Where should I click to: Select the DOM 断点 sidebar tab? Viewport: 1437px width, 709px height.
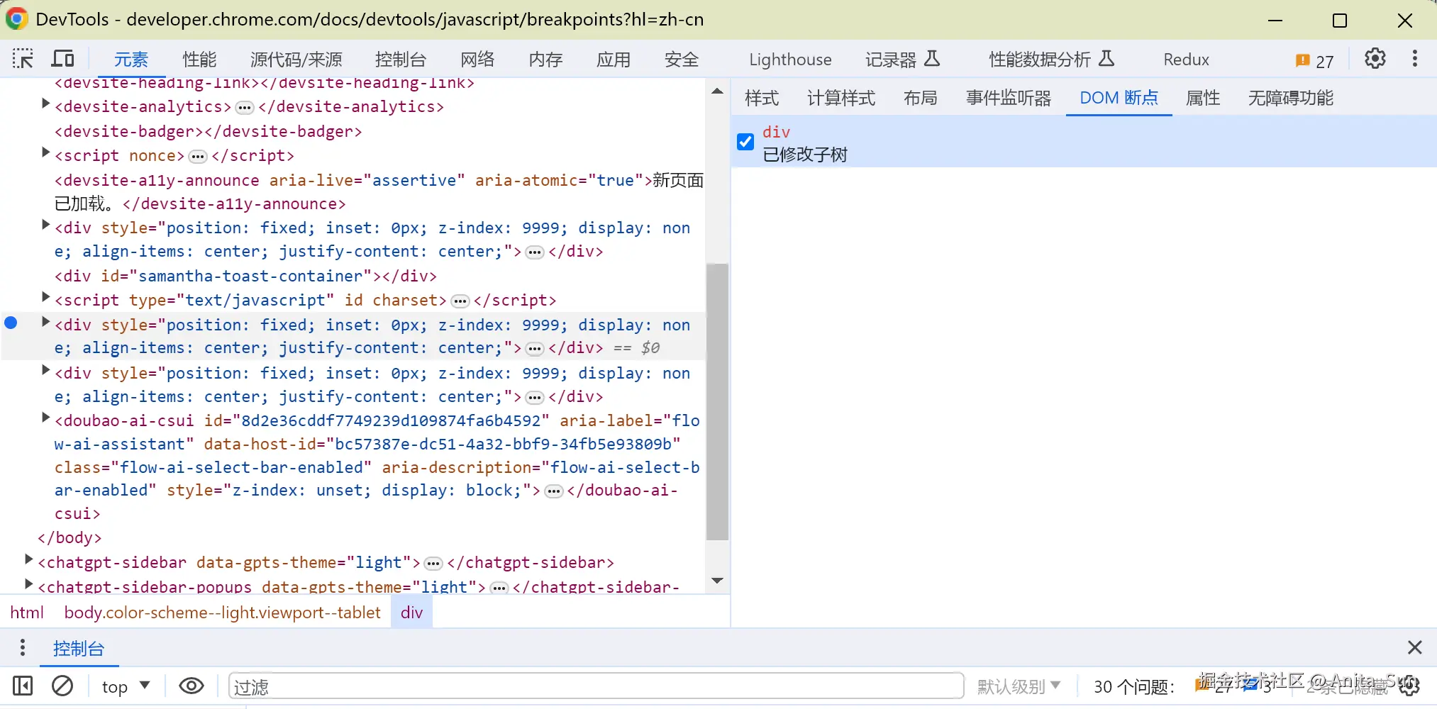click(x=1119, y=98)
